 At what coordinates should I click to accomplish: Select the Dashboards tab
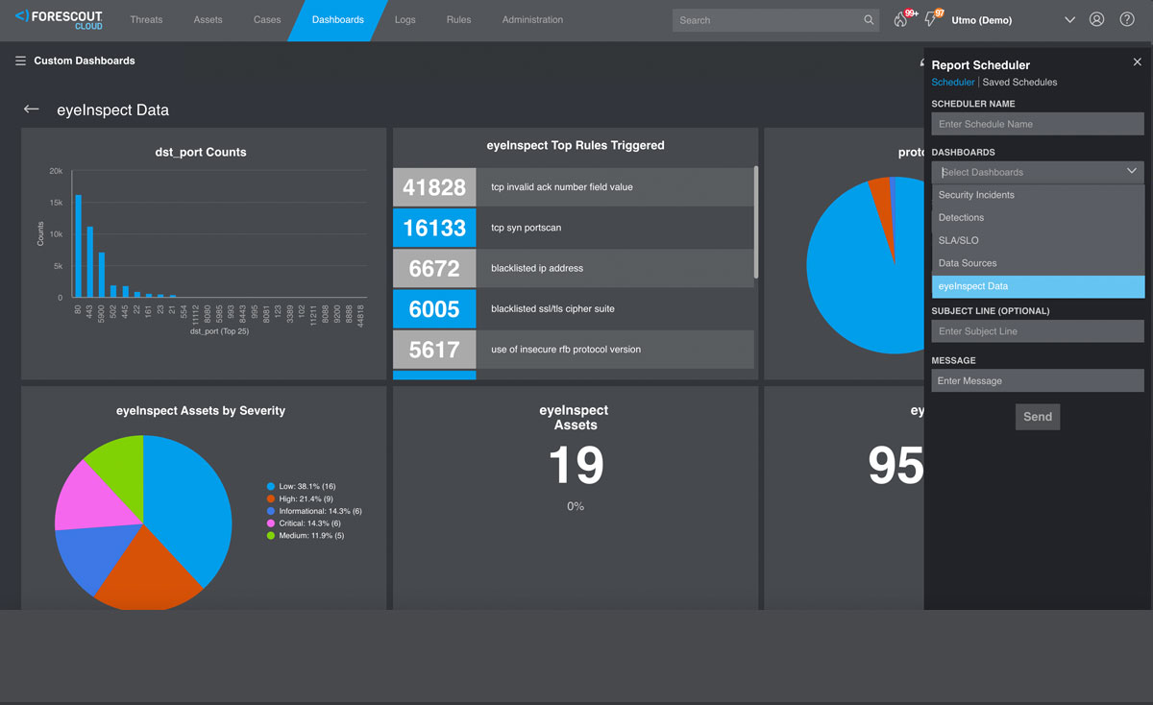coord(338,20)
